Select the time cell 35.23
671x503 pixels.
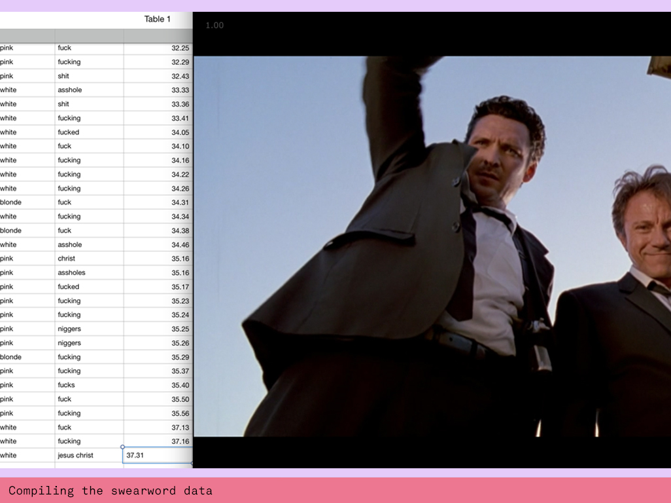click(158, 301)
